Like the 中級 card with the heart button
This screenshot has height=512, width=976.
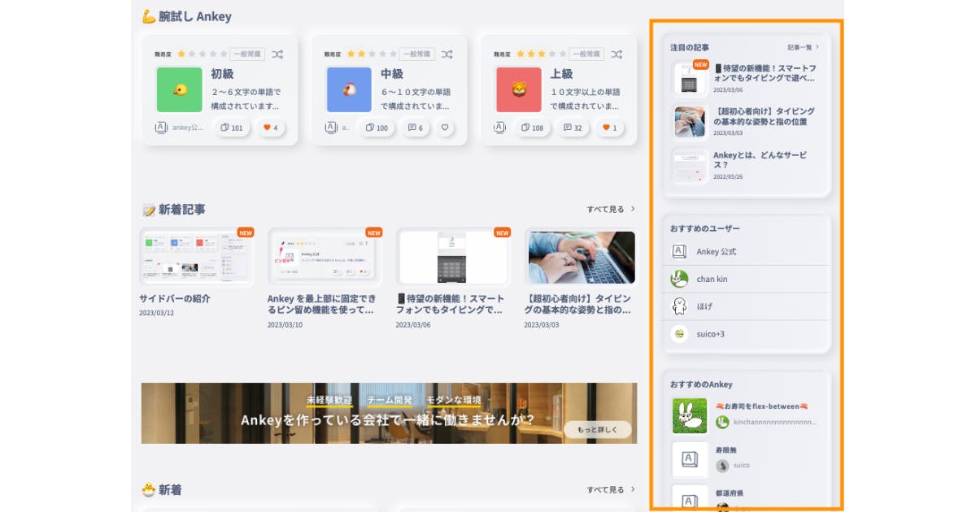(444, 128)
